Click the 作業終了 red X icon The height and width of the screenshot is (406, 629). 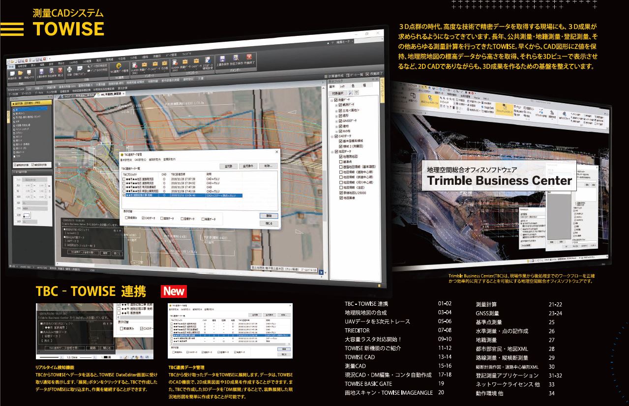(248, 58)
